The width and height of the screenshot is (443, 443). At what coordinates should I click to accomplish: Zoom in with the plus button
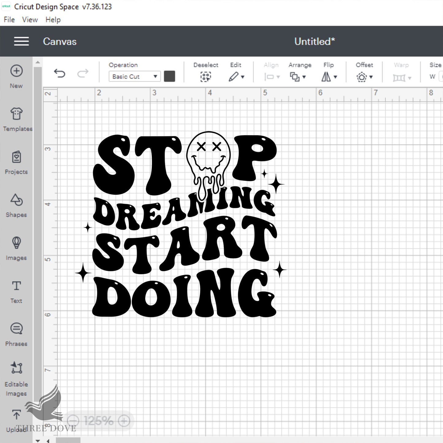point(124,421)
